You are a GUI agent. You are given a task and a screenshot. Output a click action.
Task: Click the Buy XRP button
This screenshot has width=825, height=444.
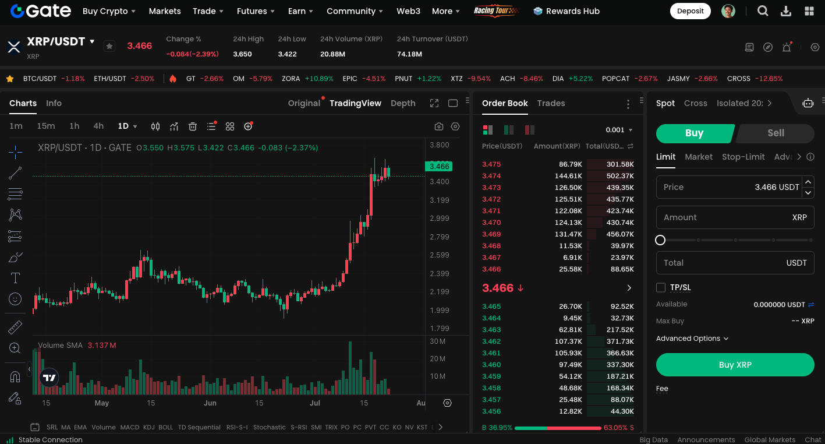pos(735,365)
